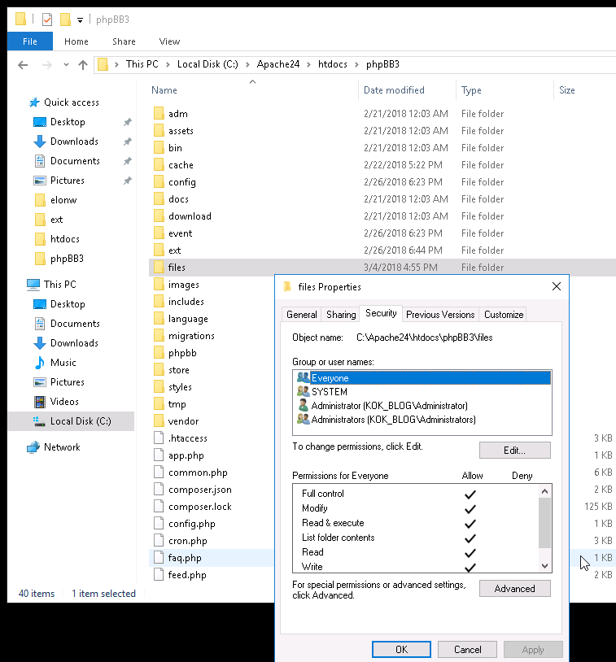Viewport: 616px width, 662px height.
Task: Close the files Properties dialog
Action: pyautogui.click(x=557, y=286)
